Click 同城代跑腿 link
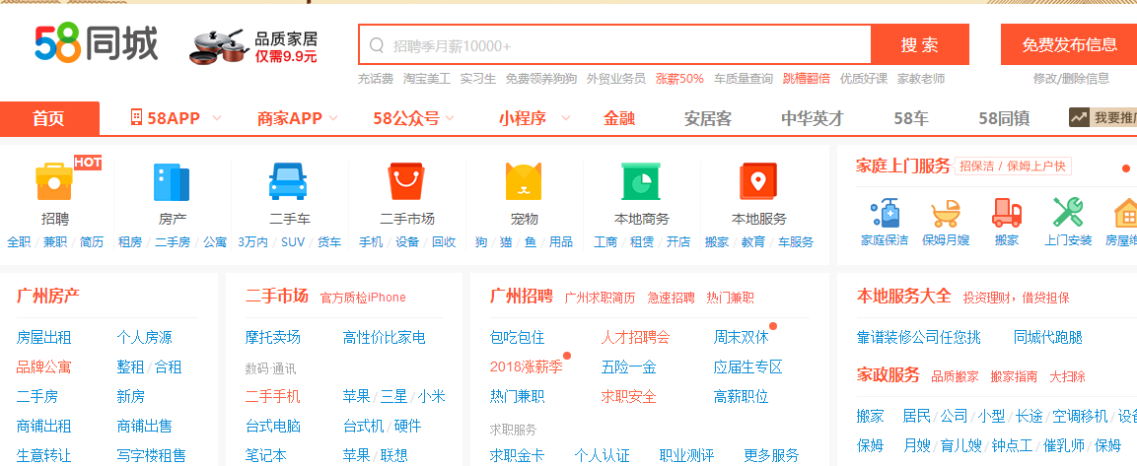The height and width of the screenshot is (466, 1137). (1048, 337)
